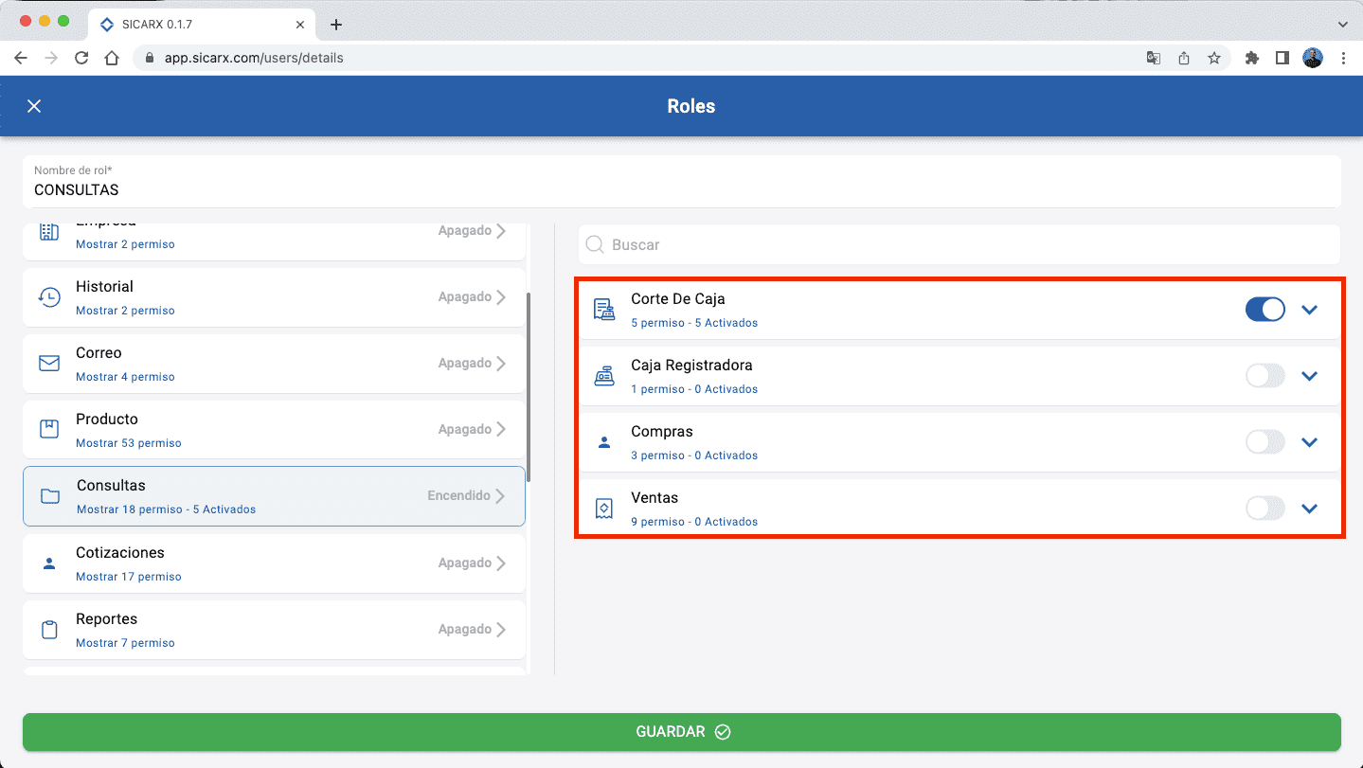Click the Producto box icon
1363x768 pixels.
tap(49, 430)
